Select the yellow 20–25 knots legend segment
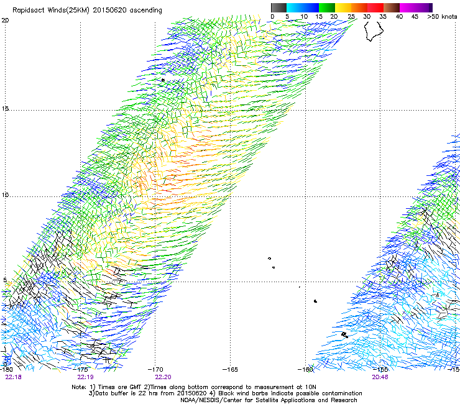 click(343, 7)
